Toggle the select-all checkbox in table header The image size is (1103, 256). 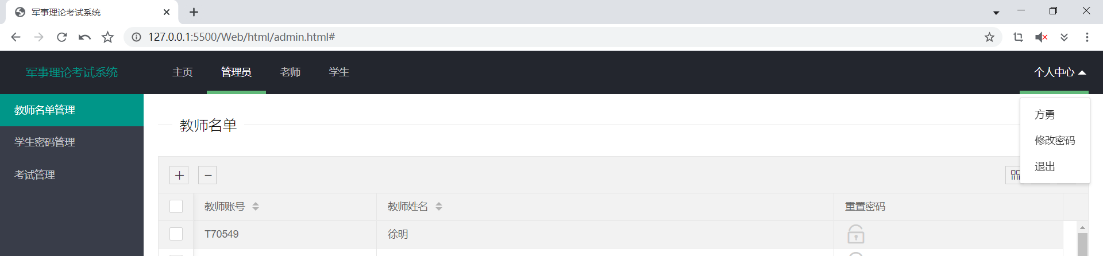[176, 207]
